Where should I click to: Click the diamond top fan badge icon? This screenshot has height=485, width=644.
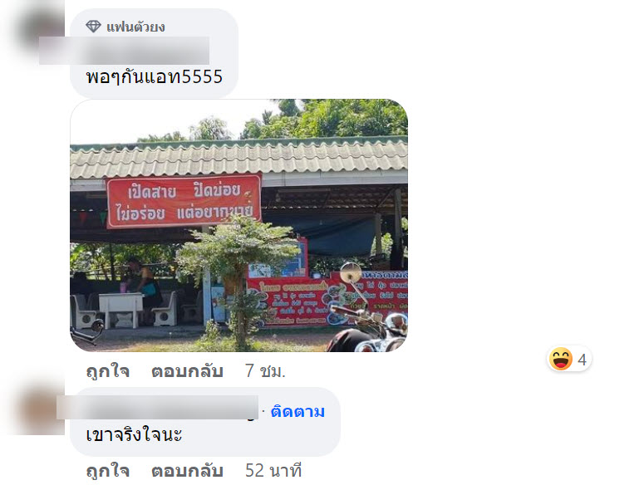click(93, 27)
